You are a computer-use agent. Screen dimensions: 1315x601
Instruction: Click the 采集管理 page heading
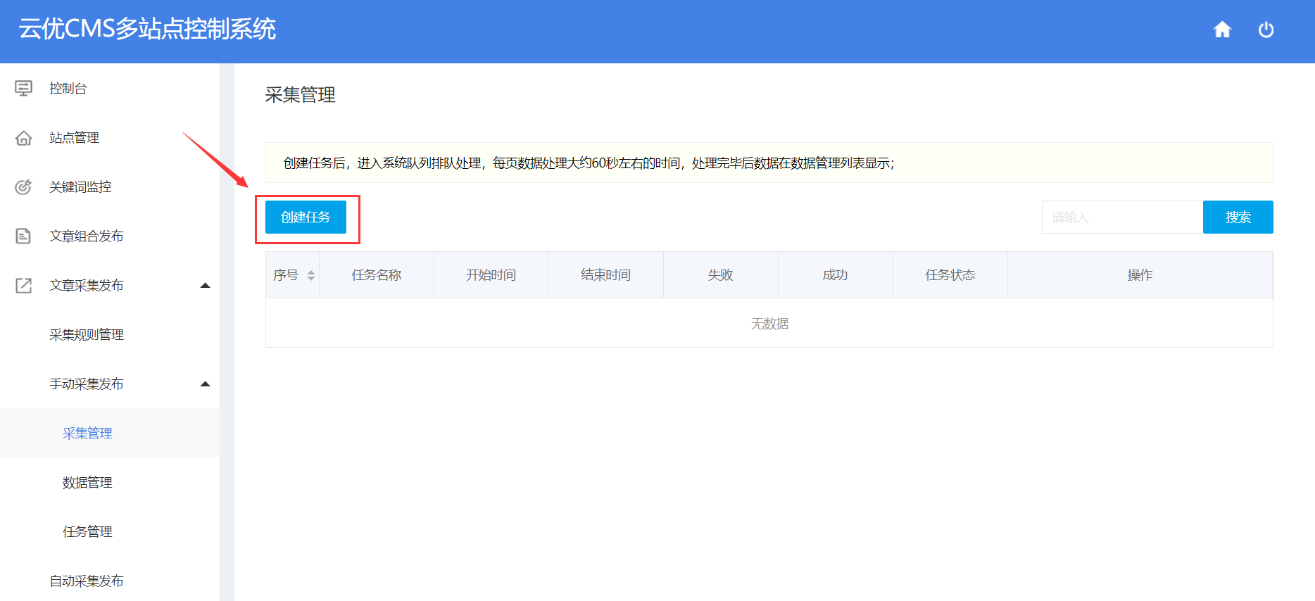pyautogui.click(x=300, y=94)
